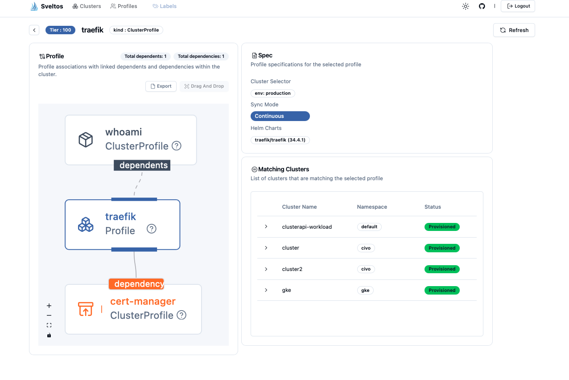The height and width of the screenshot is (380, 569).
Task: Click the Refresh button
Action: click(x=514, y=30)
